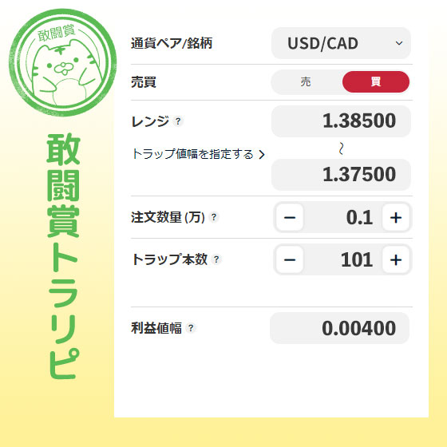Click the help icon next to レンジ
Image resolution: width=447 pixels, height=447 pixels.
178,121
